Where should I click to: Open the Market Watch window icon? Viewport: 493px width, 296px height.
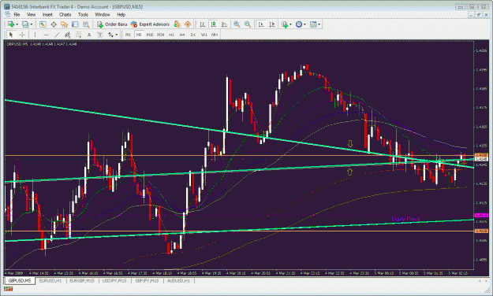(43, 24)
